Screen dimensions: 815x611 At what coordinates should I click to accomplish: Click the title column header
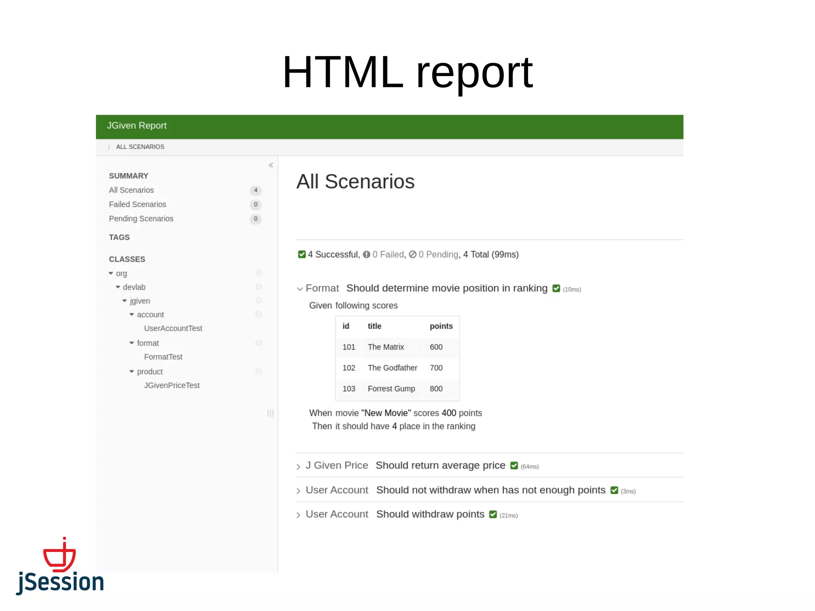[x=374, y=326]
